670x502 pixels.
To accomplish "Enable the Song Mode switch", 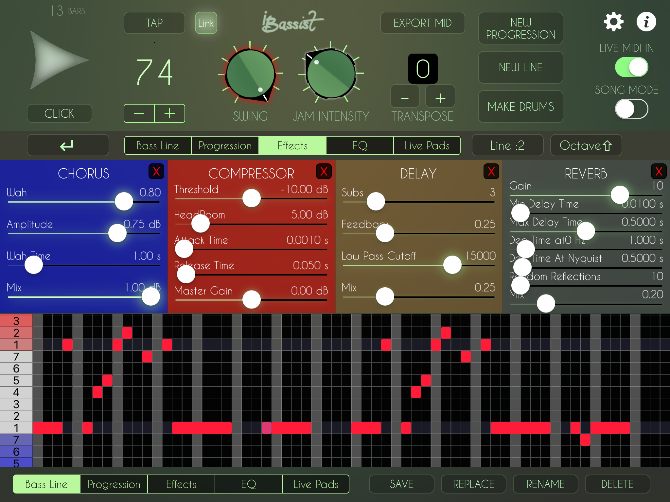I will pos(631,109).
